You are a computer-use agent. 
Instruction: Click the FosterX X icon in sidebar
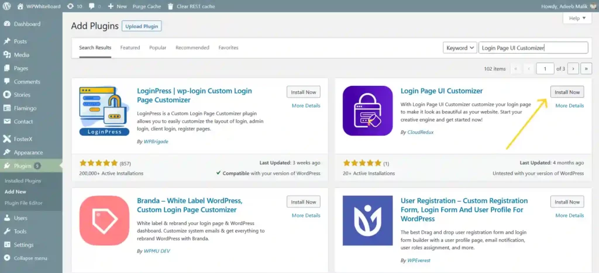tap(6, 139)
